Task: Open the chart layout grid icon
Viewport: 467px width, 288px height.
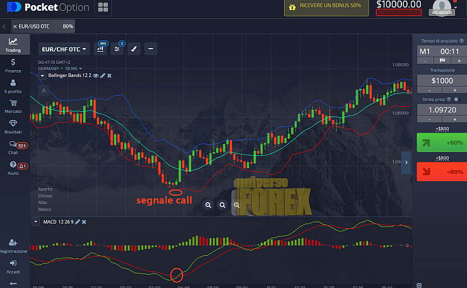Action: [x=103, y=7]
